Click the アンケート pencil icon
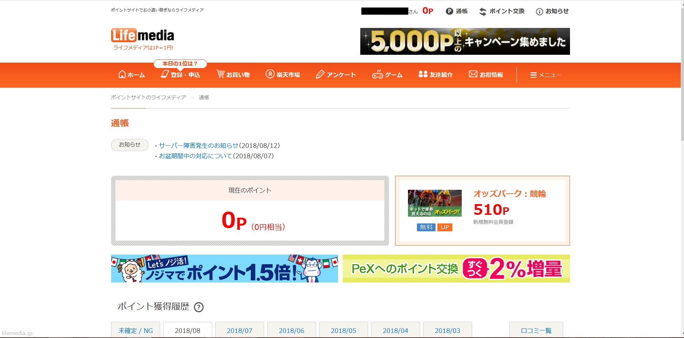Image resolution: width=684 pixels, height=338 pixels. (x=320, y=74)
